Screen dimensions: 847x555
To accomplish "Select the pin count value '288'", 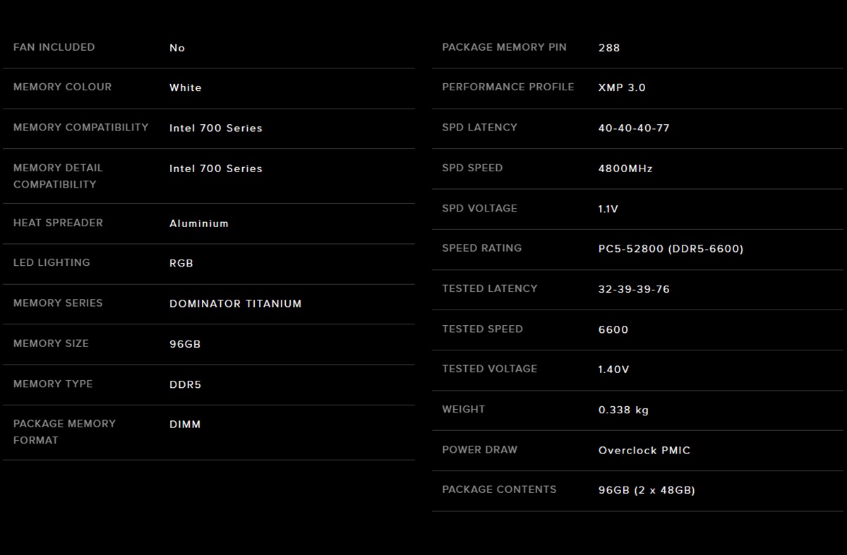I will pos(609,48).
